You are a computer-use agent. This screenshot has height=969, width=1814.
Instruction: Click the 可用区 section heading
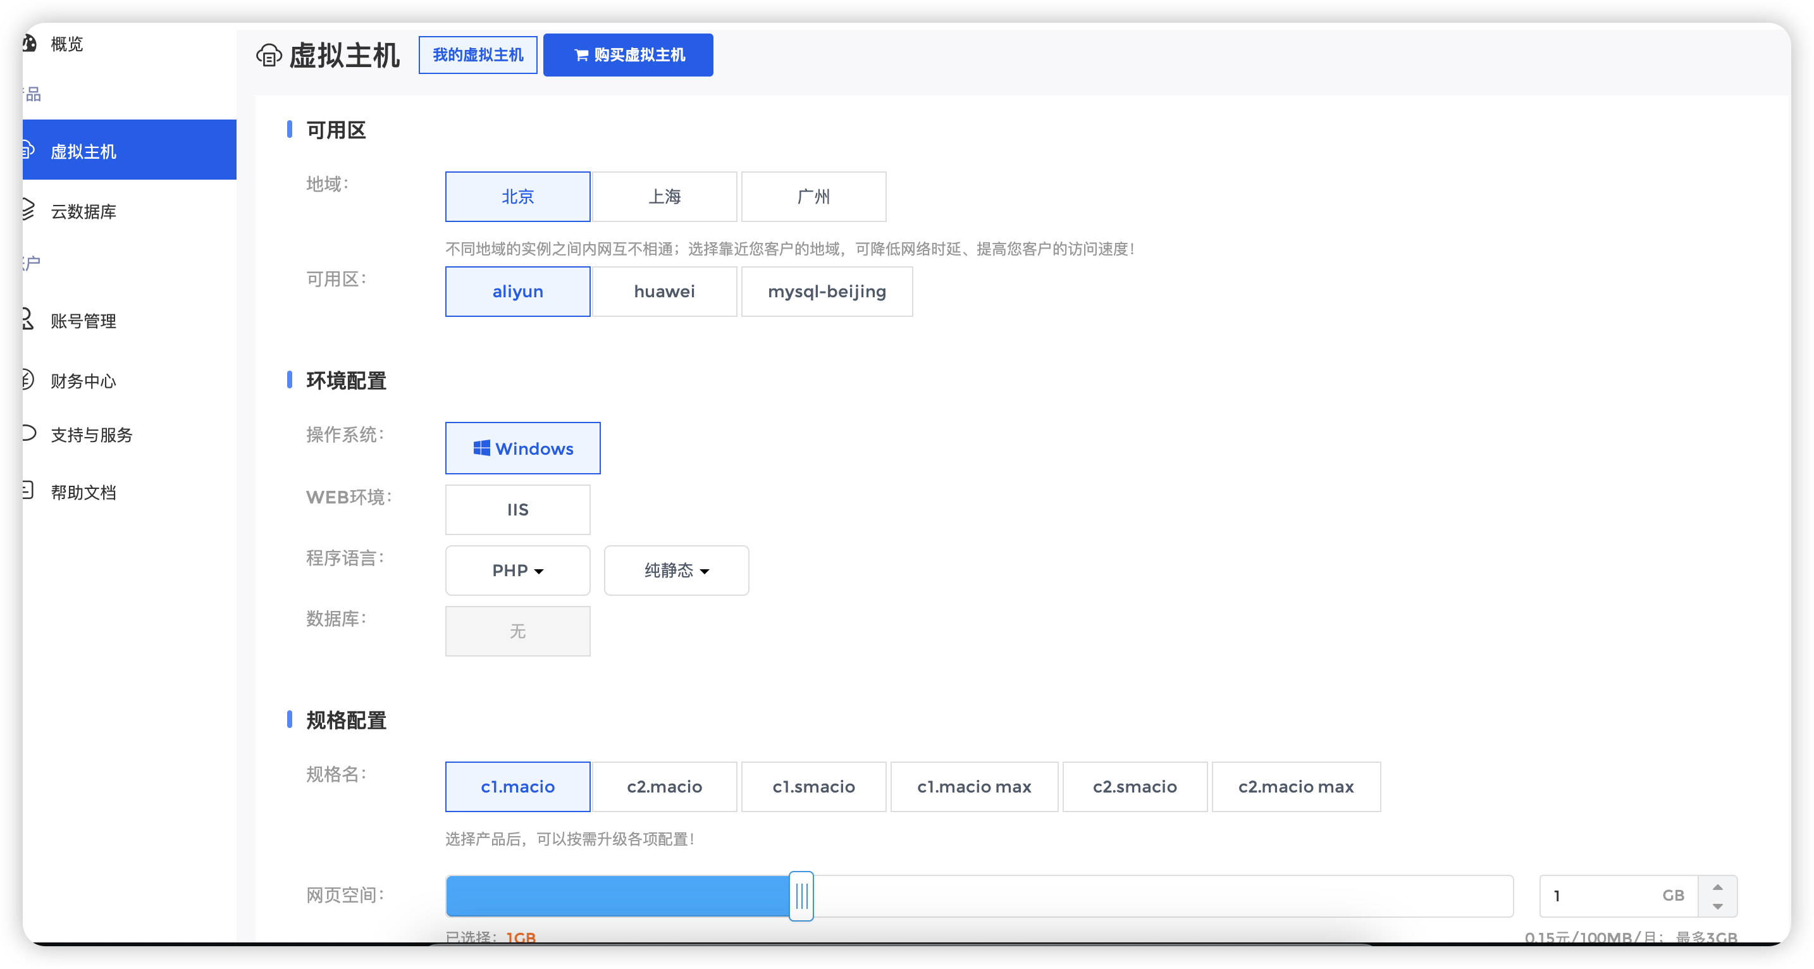(x=336, y=130)
